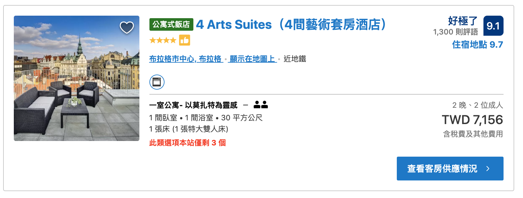Open the 布拉格市中心, 布拉格 location link
Image resolution: width=523 pixels, height=198 pixels.
186,59
